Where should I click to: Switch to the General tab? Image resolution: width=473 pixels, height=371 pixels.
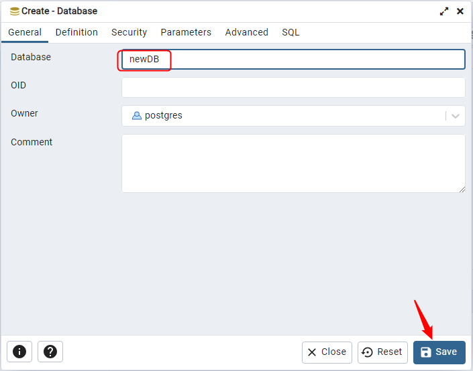pos(25,32)
